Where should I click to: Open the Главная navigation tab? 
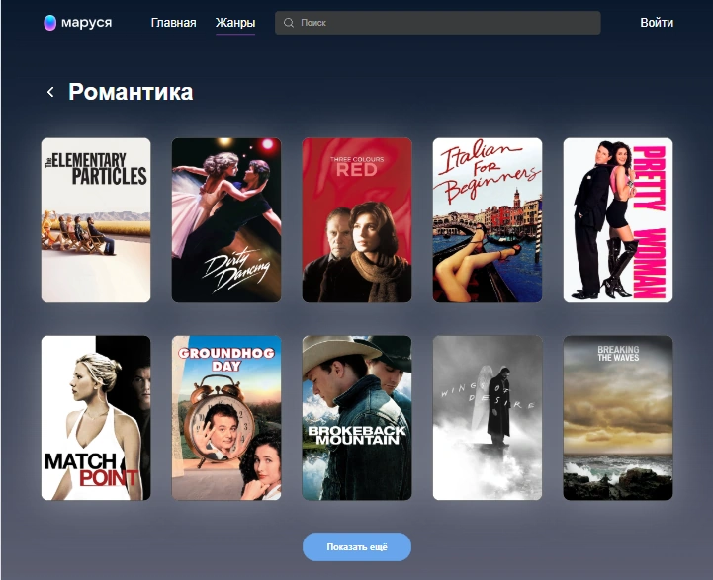pyautogui.click(x=173, y=23)
